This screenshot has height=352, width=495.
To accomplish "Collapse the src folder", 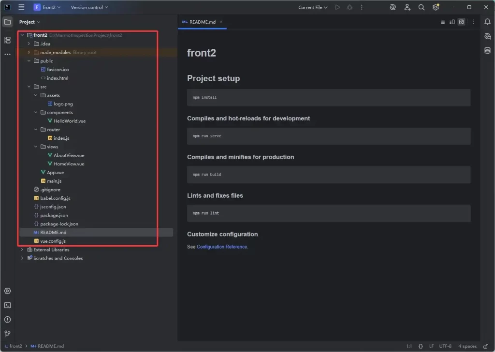I will click(29, 87).
